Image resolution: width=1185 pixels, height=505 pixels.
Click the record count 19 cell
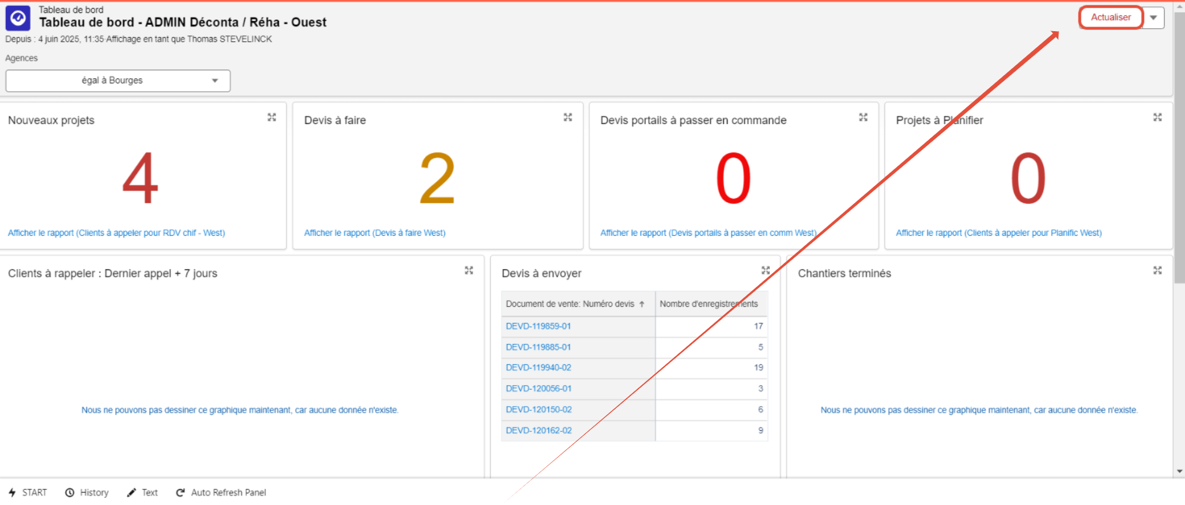(x=712, y=368)
